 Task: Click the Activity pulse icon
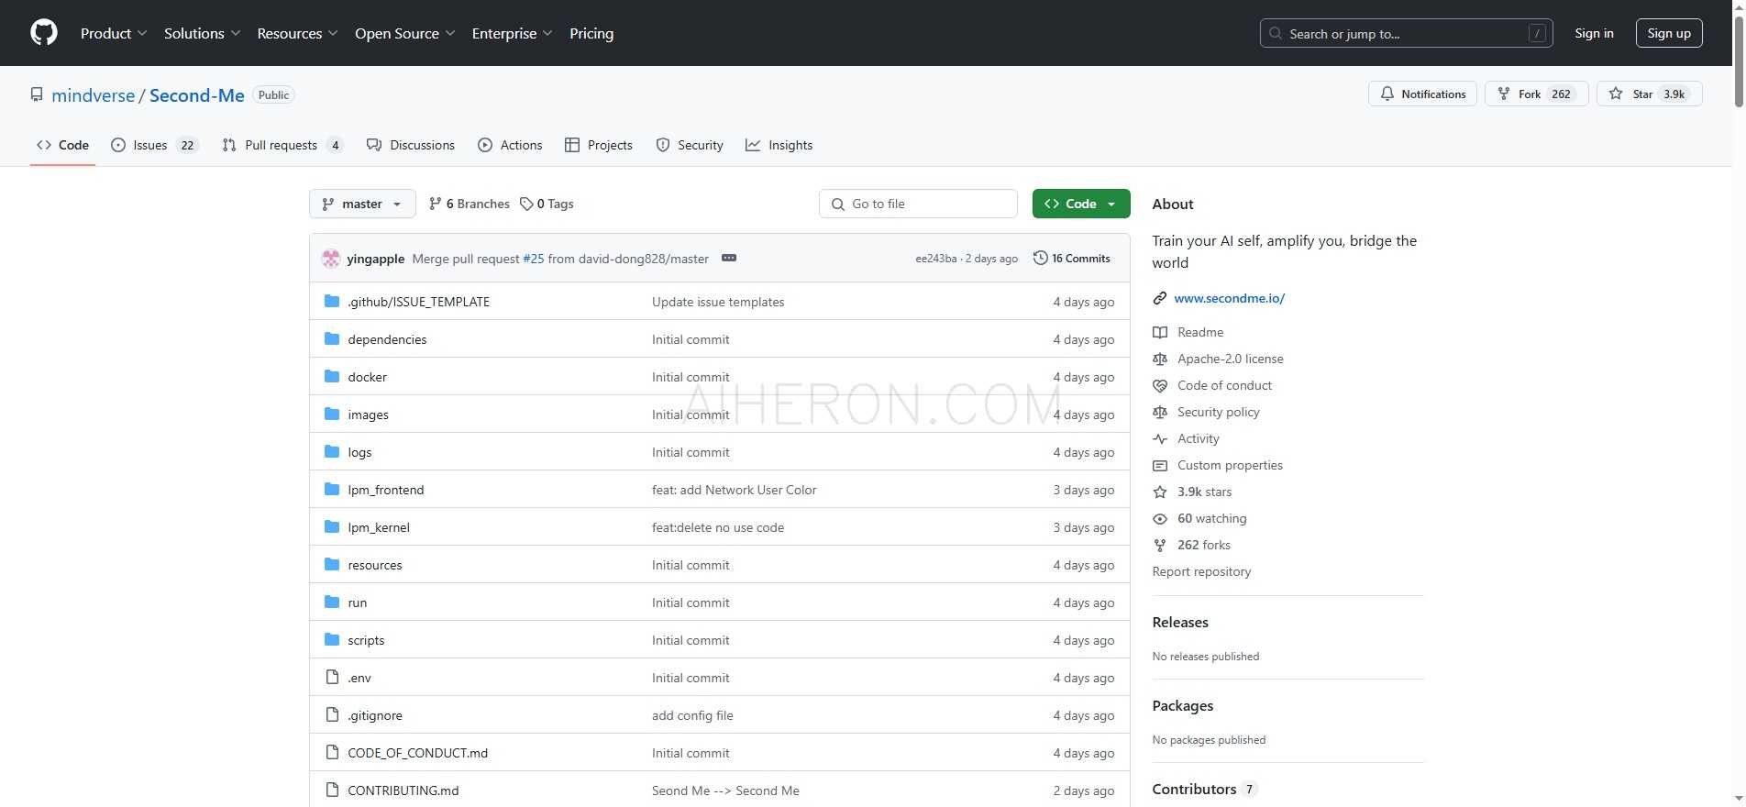pyautogui.click(x=1160, y=438)
